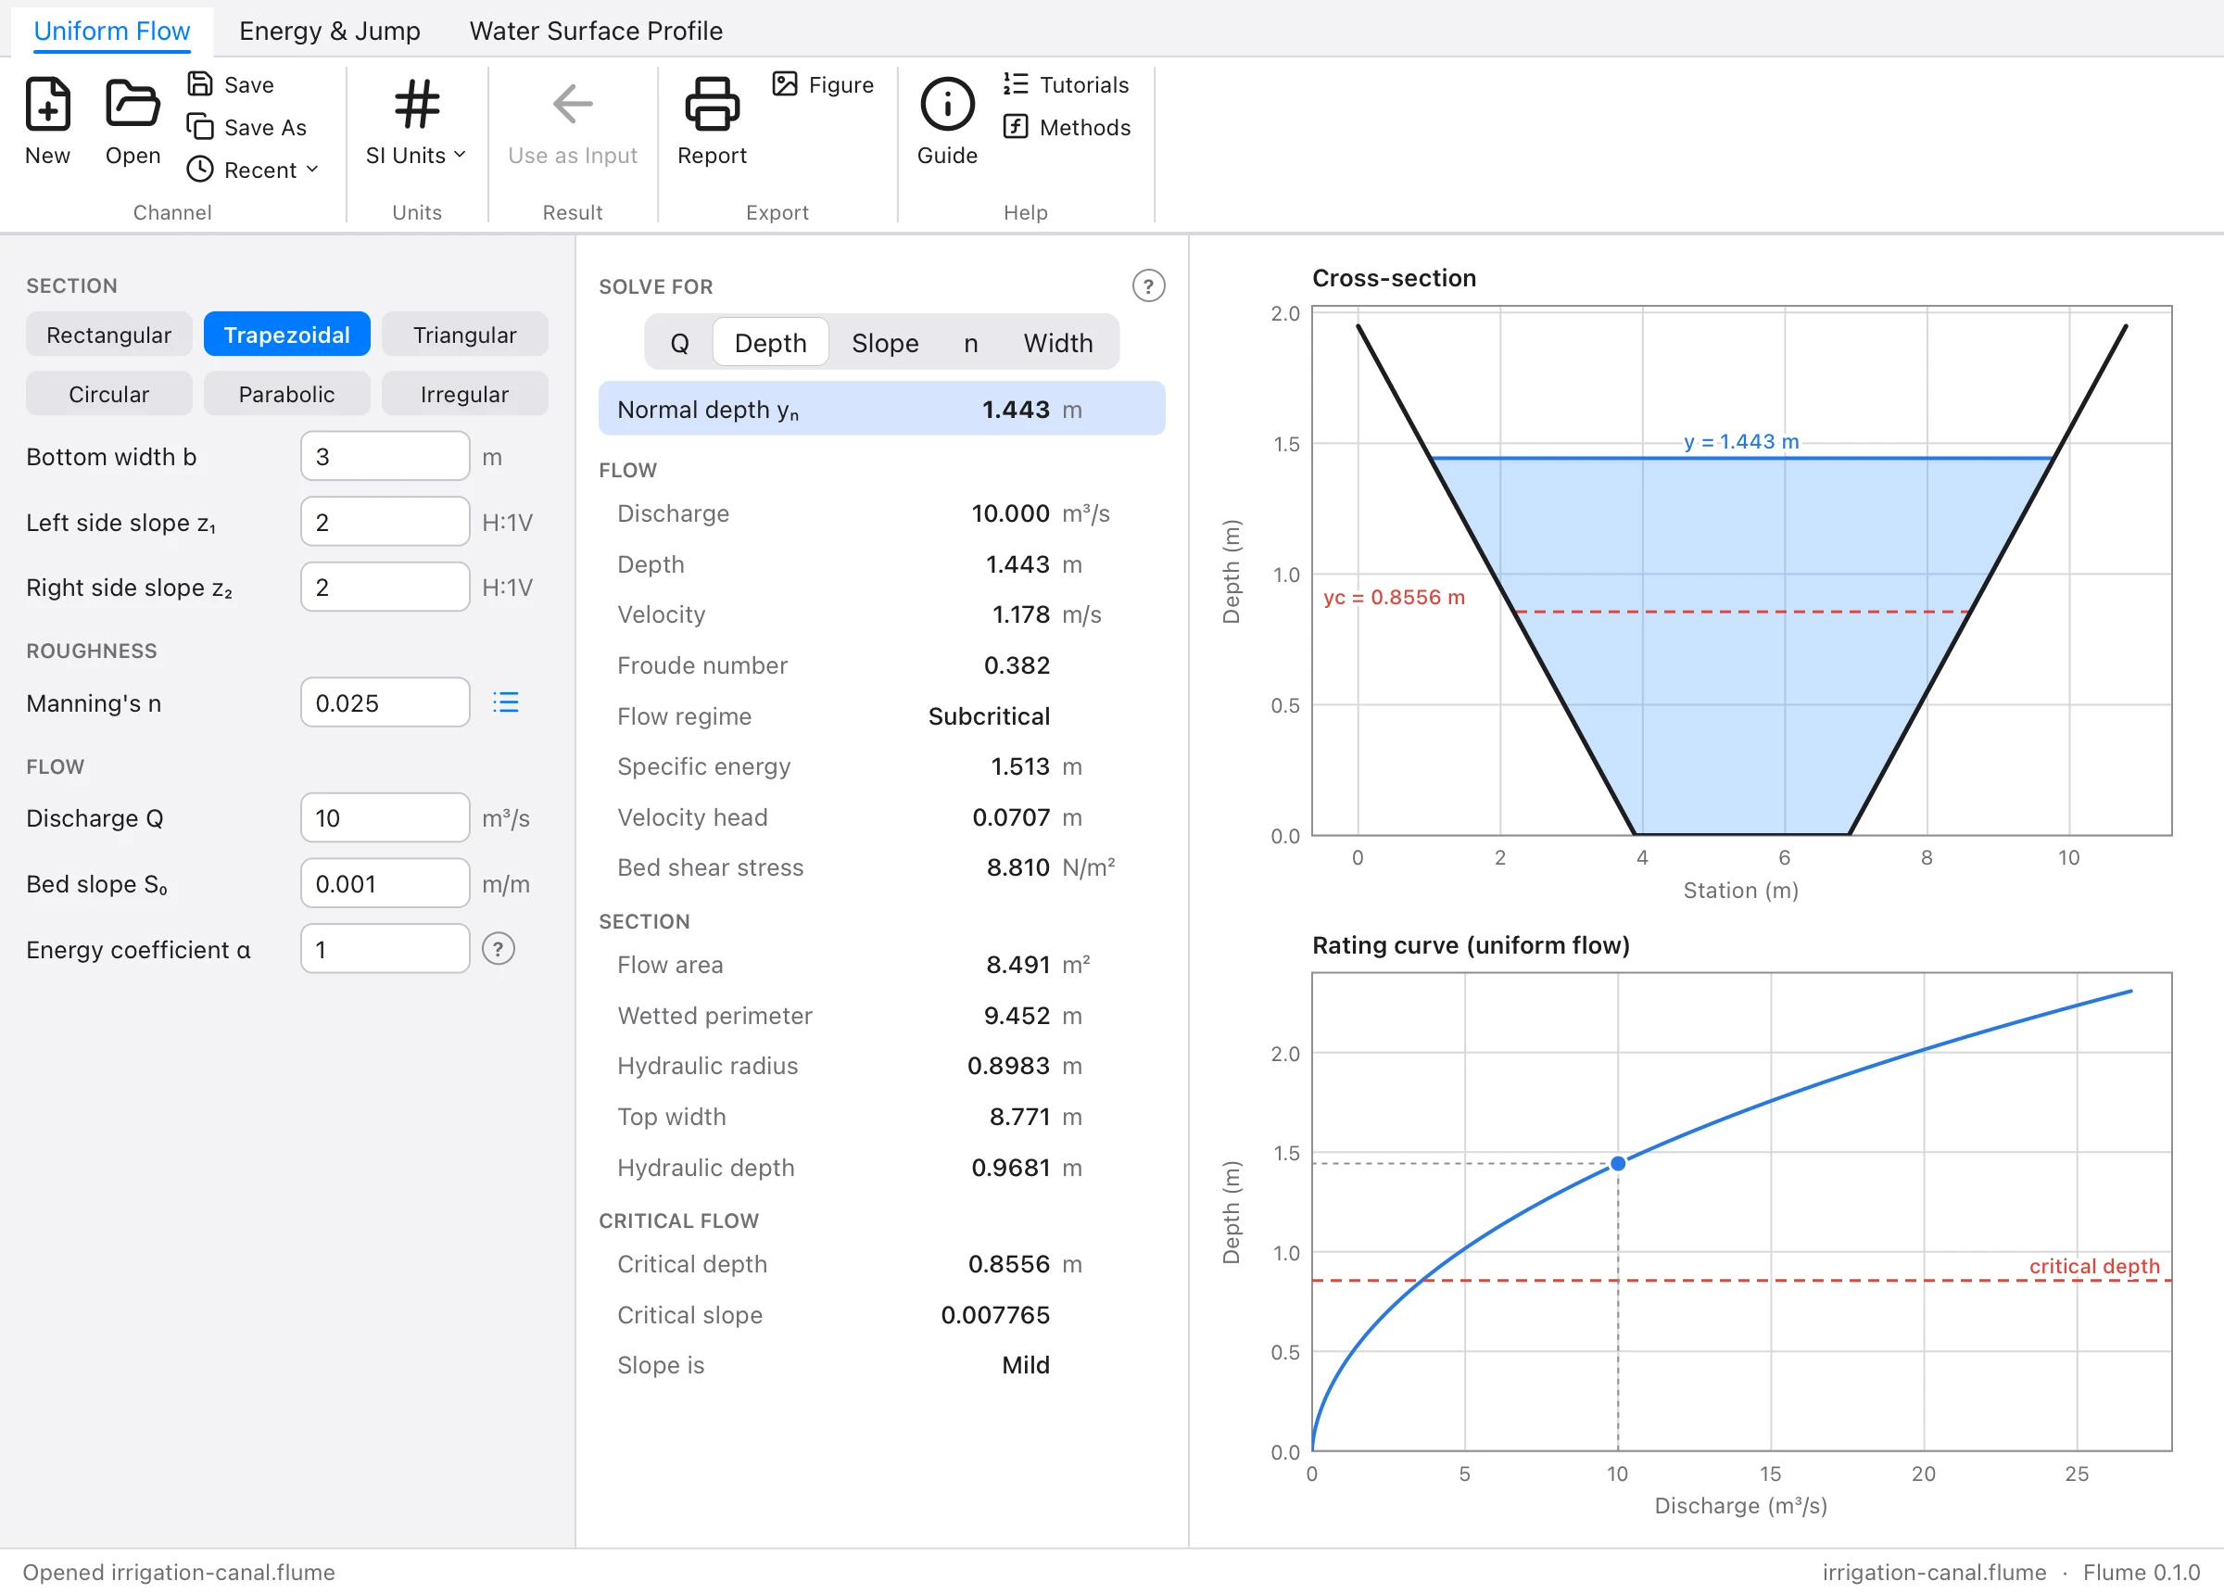
Task: Click the Manning's n value field
Action: coord(385,703)
